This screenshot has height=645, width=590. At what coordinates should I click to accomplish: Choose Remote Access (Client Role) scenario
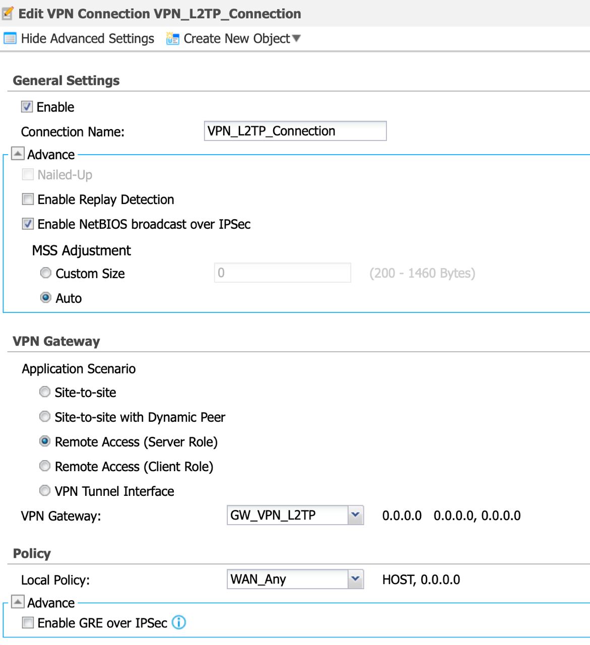pos(45,466)
